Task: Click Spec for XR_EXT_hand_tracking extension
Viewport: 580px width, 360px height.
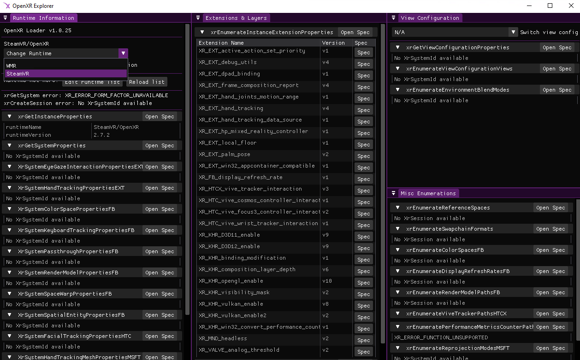Action: (364, 110)
